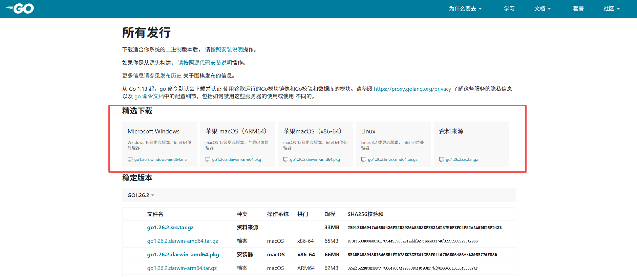
Task: Select the Microsoft Windows download card title
Action: 153,131
